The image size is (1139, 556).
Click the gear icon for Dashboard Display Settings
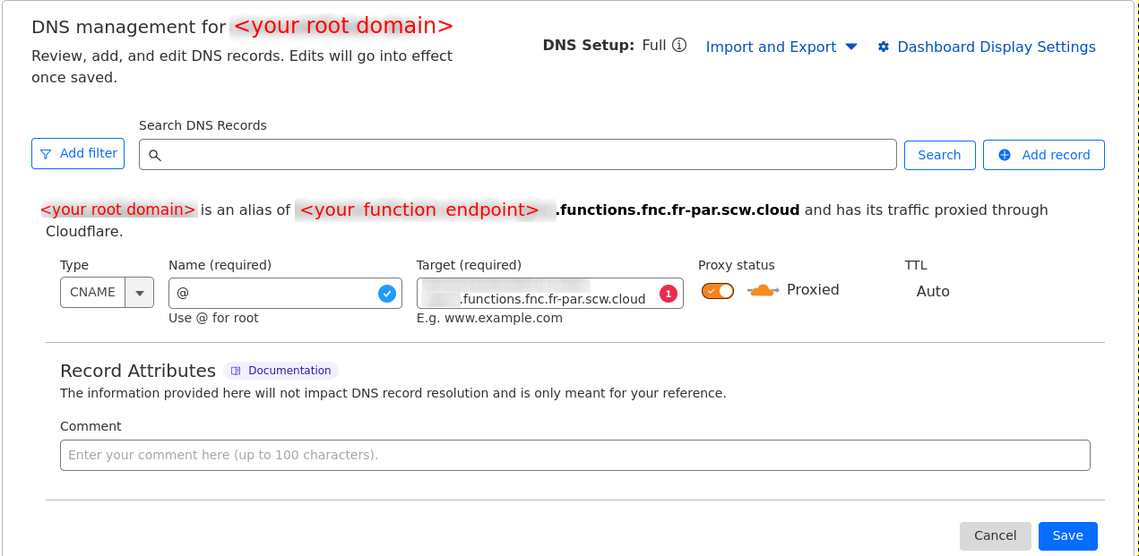coord(884,47)
